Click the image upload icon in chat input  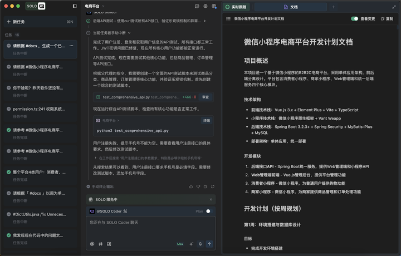[x=109, y=244]
